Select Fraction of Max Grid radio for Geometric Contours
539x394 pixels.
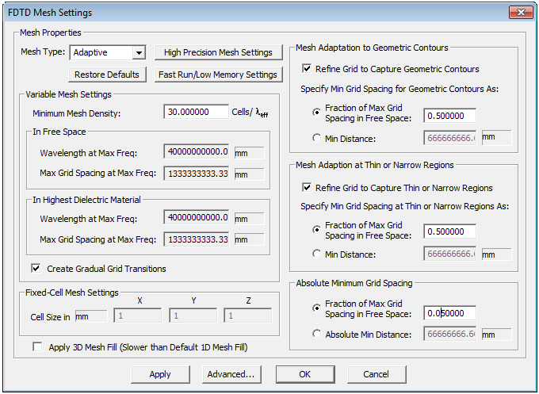click(318, 112)
